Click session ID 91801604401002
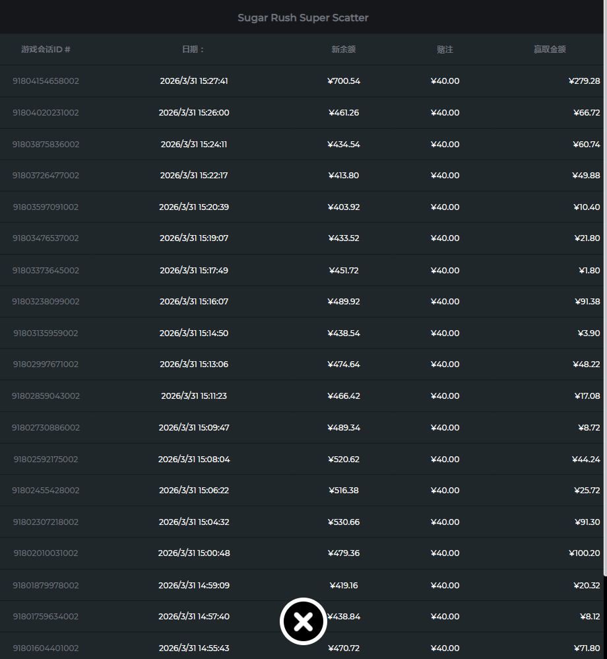 click(x=46, y=648)
